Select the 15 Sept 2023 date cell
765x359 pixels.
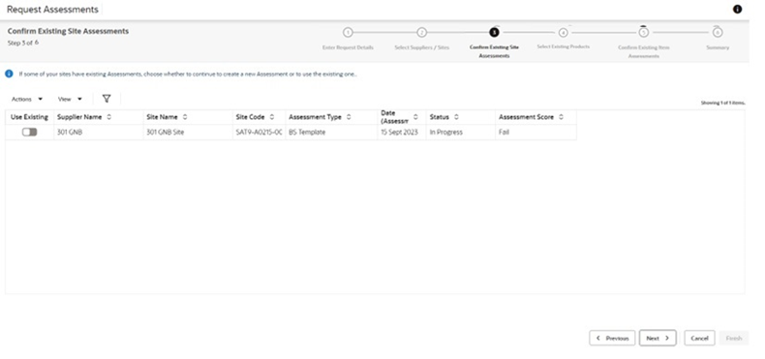pyautogui.click(x=402, y=133)
